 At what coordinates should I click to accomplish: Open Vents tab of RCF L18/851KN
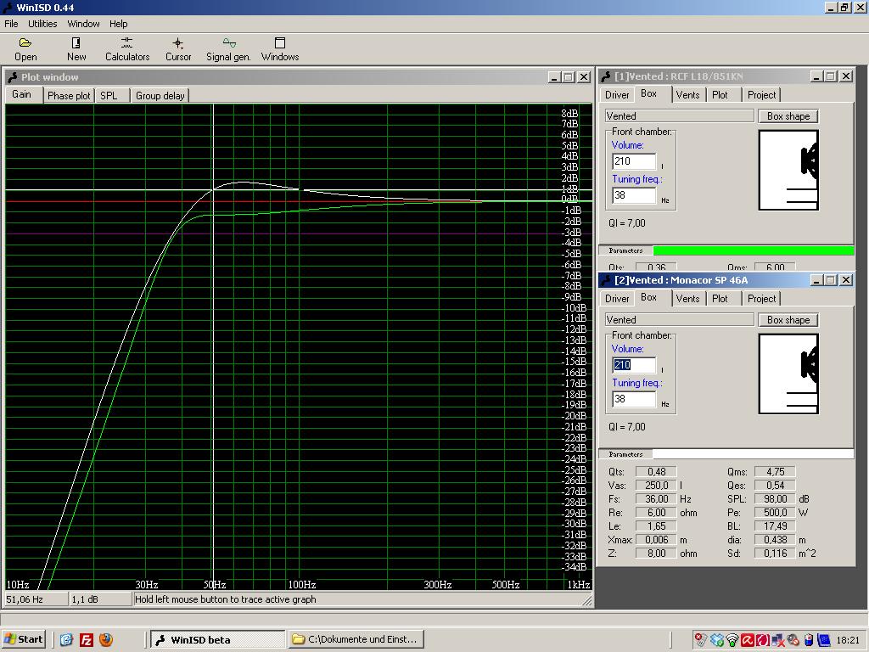(687, 95)
